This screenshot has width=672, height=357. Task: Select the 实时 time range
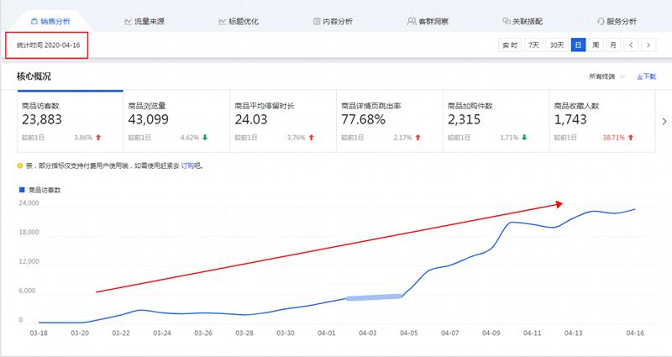[510, 45]
